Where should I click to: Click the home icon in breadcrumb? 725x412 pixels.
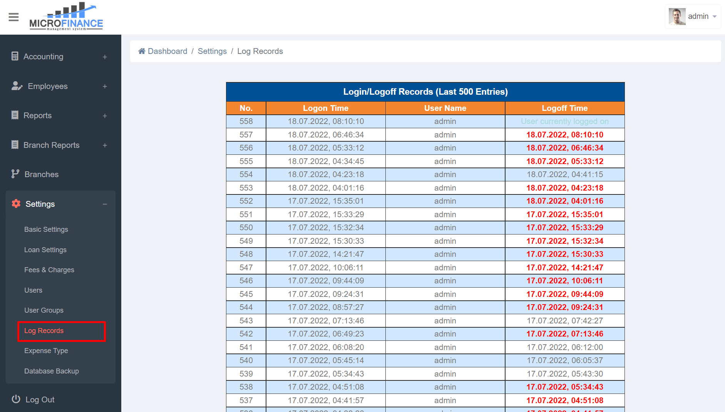pos(142,51)
